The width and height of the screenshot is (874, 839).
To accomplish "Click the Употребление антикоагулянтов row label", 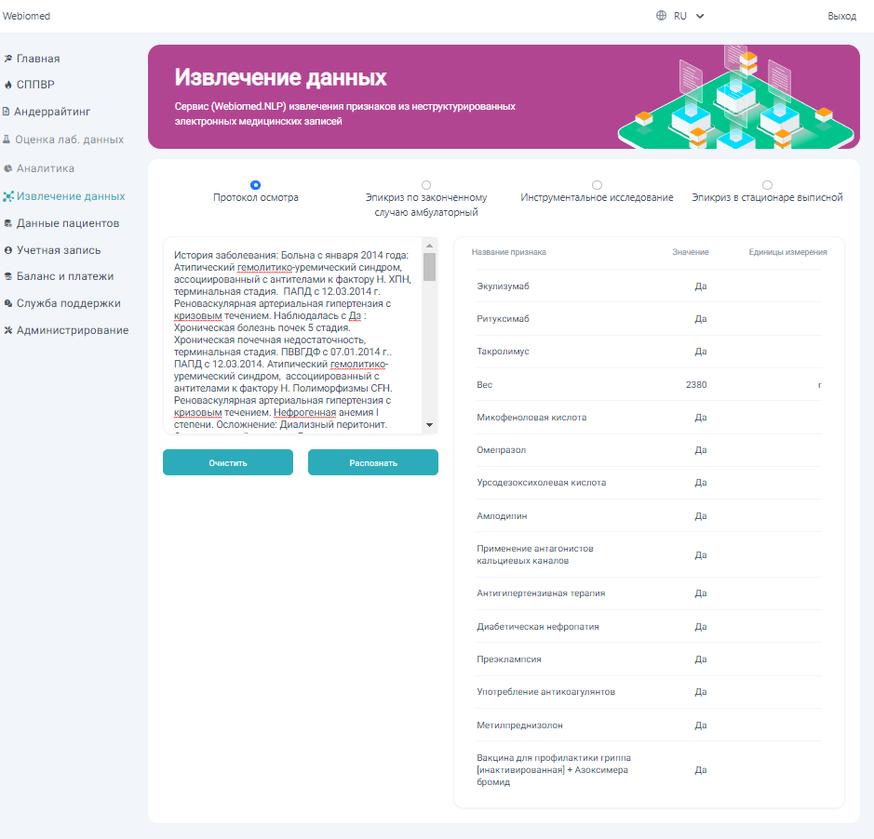I will coord(545,692).
